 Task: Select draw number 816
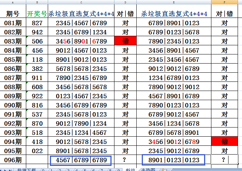pyautogui.click(x=37, y=105)
